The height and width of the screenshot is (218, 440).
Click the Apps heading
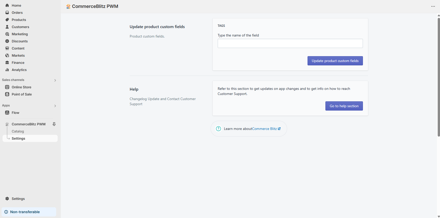click(x=6, y=105)
